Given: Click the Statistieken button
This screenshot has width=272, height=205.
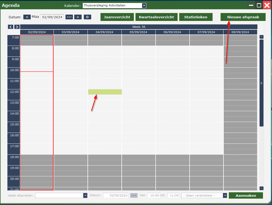Looking at the screenshot, I should tap(195, 17).
